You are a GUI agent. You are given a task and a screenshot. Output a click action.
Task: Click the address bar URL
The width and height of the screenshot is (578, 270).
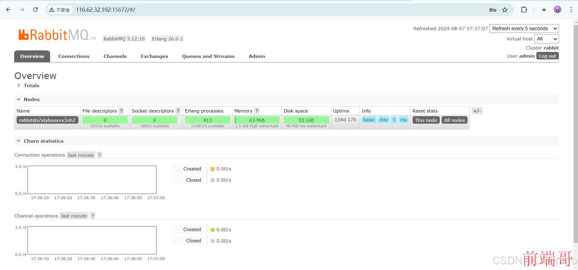pos(106,10)
